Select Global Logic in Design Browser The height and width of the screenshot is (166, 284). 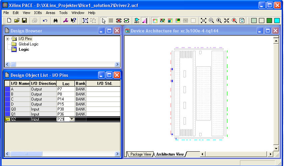tap(28, 44)
